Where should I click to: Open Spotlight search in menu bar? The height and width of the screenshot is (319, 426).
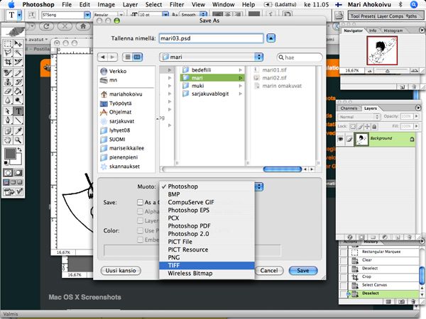pos(413,5)
